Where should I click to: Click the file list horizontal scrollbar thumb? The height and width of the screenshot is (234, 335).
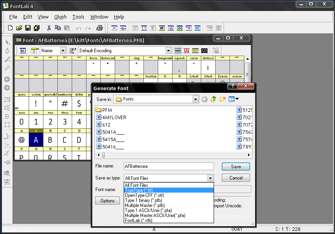click(104, 155)
